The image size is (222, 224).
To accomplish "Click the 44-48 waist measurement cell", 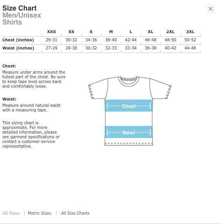I will coord(190,48).
